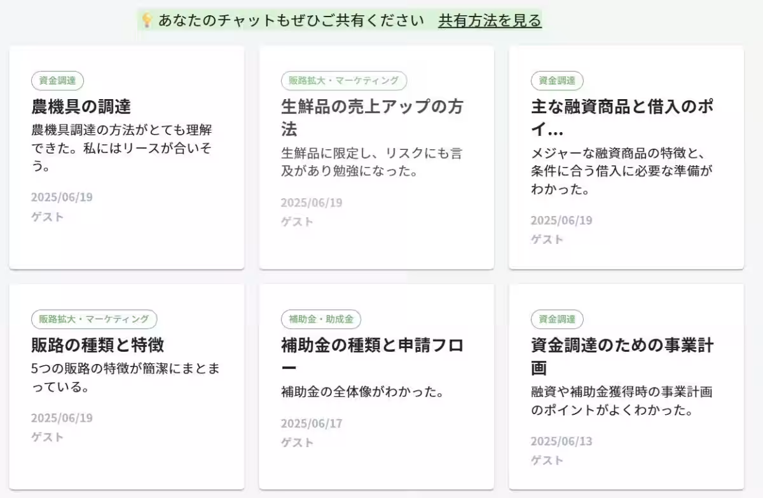Click the 💡 lightbulb icon in the banner
The height and width of the screenshot is (498, 763).
click(147, 20)
